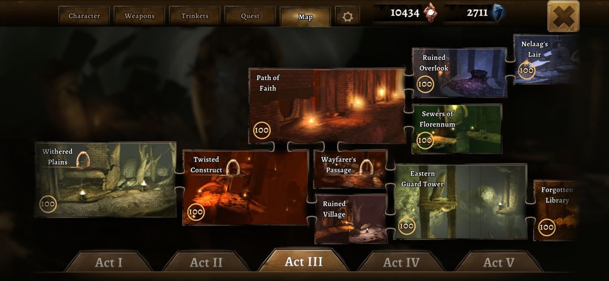The width and height of the screenshot is (609, 281).
Task: Choose the Forgotten Library map tile
Action: click(556, 210)
